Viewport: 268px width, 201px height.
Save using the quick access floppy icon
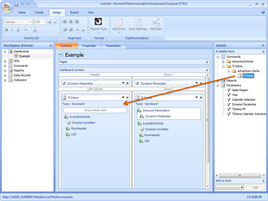pos(16,4)
